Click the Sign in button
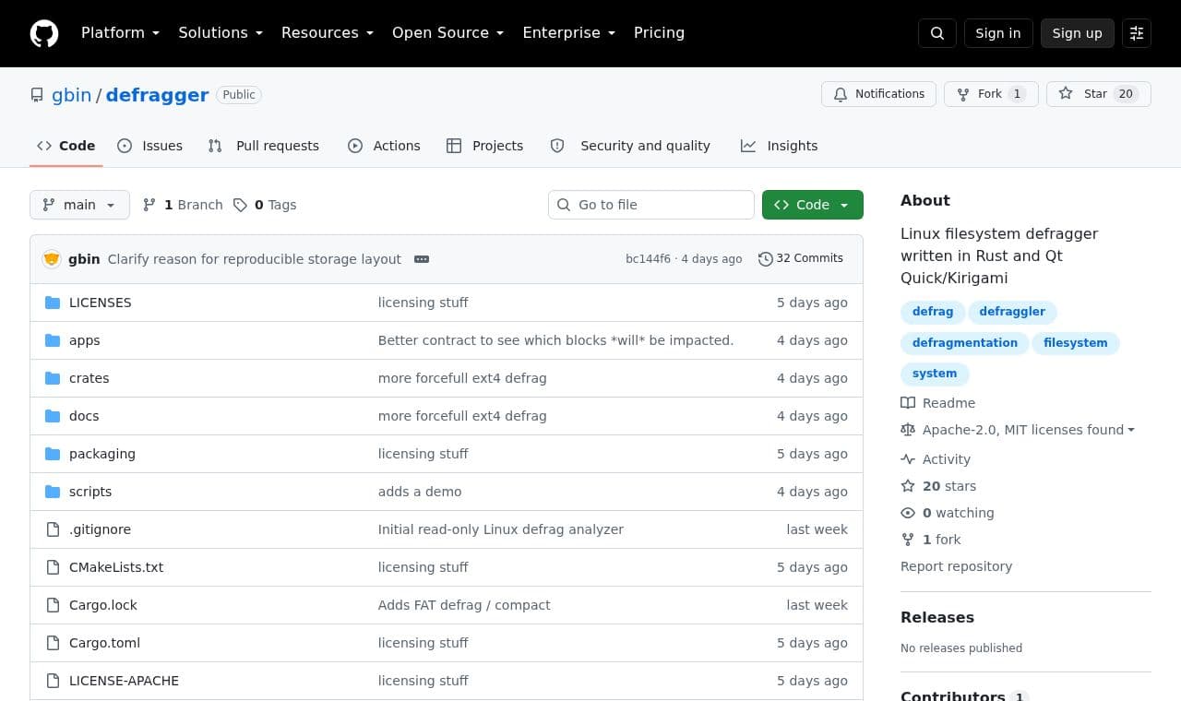The image size is (1181, 701). tap(998, 33)
